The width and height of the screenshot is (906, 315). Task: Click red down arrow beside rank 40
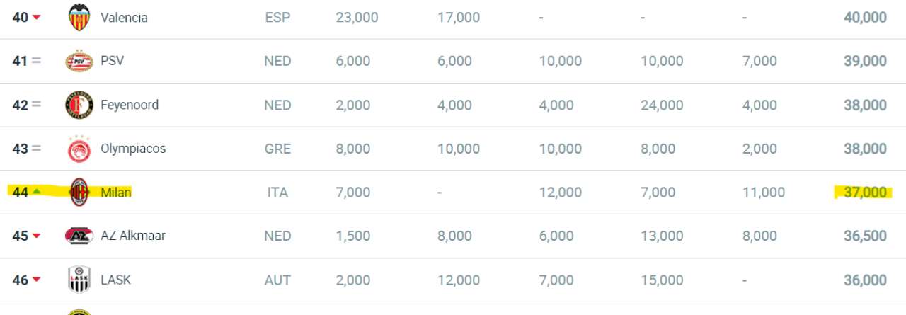point(36,18)
